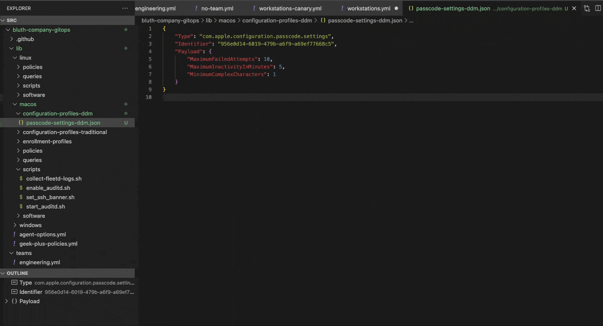Click YAML icon on no-team.yml tab
This screenshot has height=326, width=603.
(x=196, y=8)
